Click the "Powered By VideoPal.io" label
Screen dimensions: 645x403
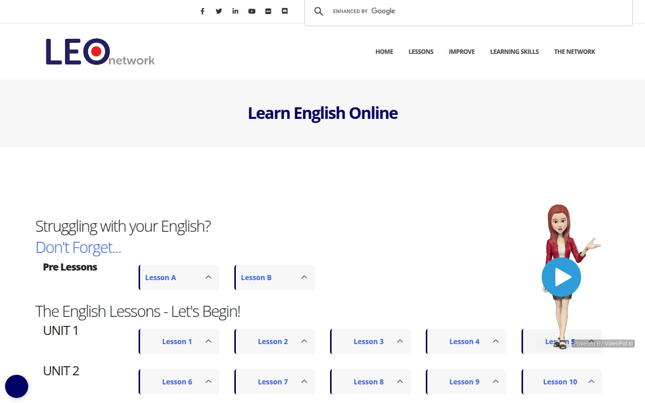pyautogui.click(x=603, y=344)
